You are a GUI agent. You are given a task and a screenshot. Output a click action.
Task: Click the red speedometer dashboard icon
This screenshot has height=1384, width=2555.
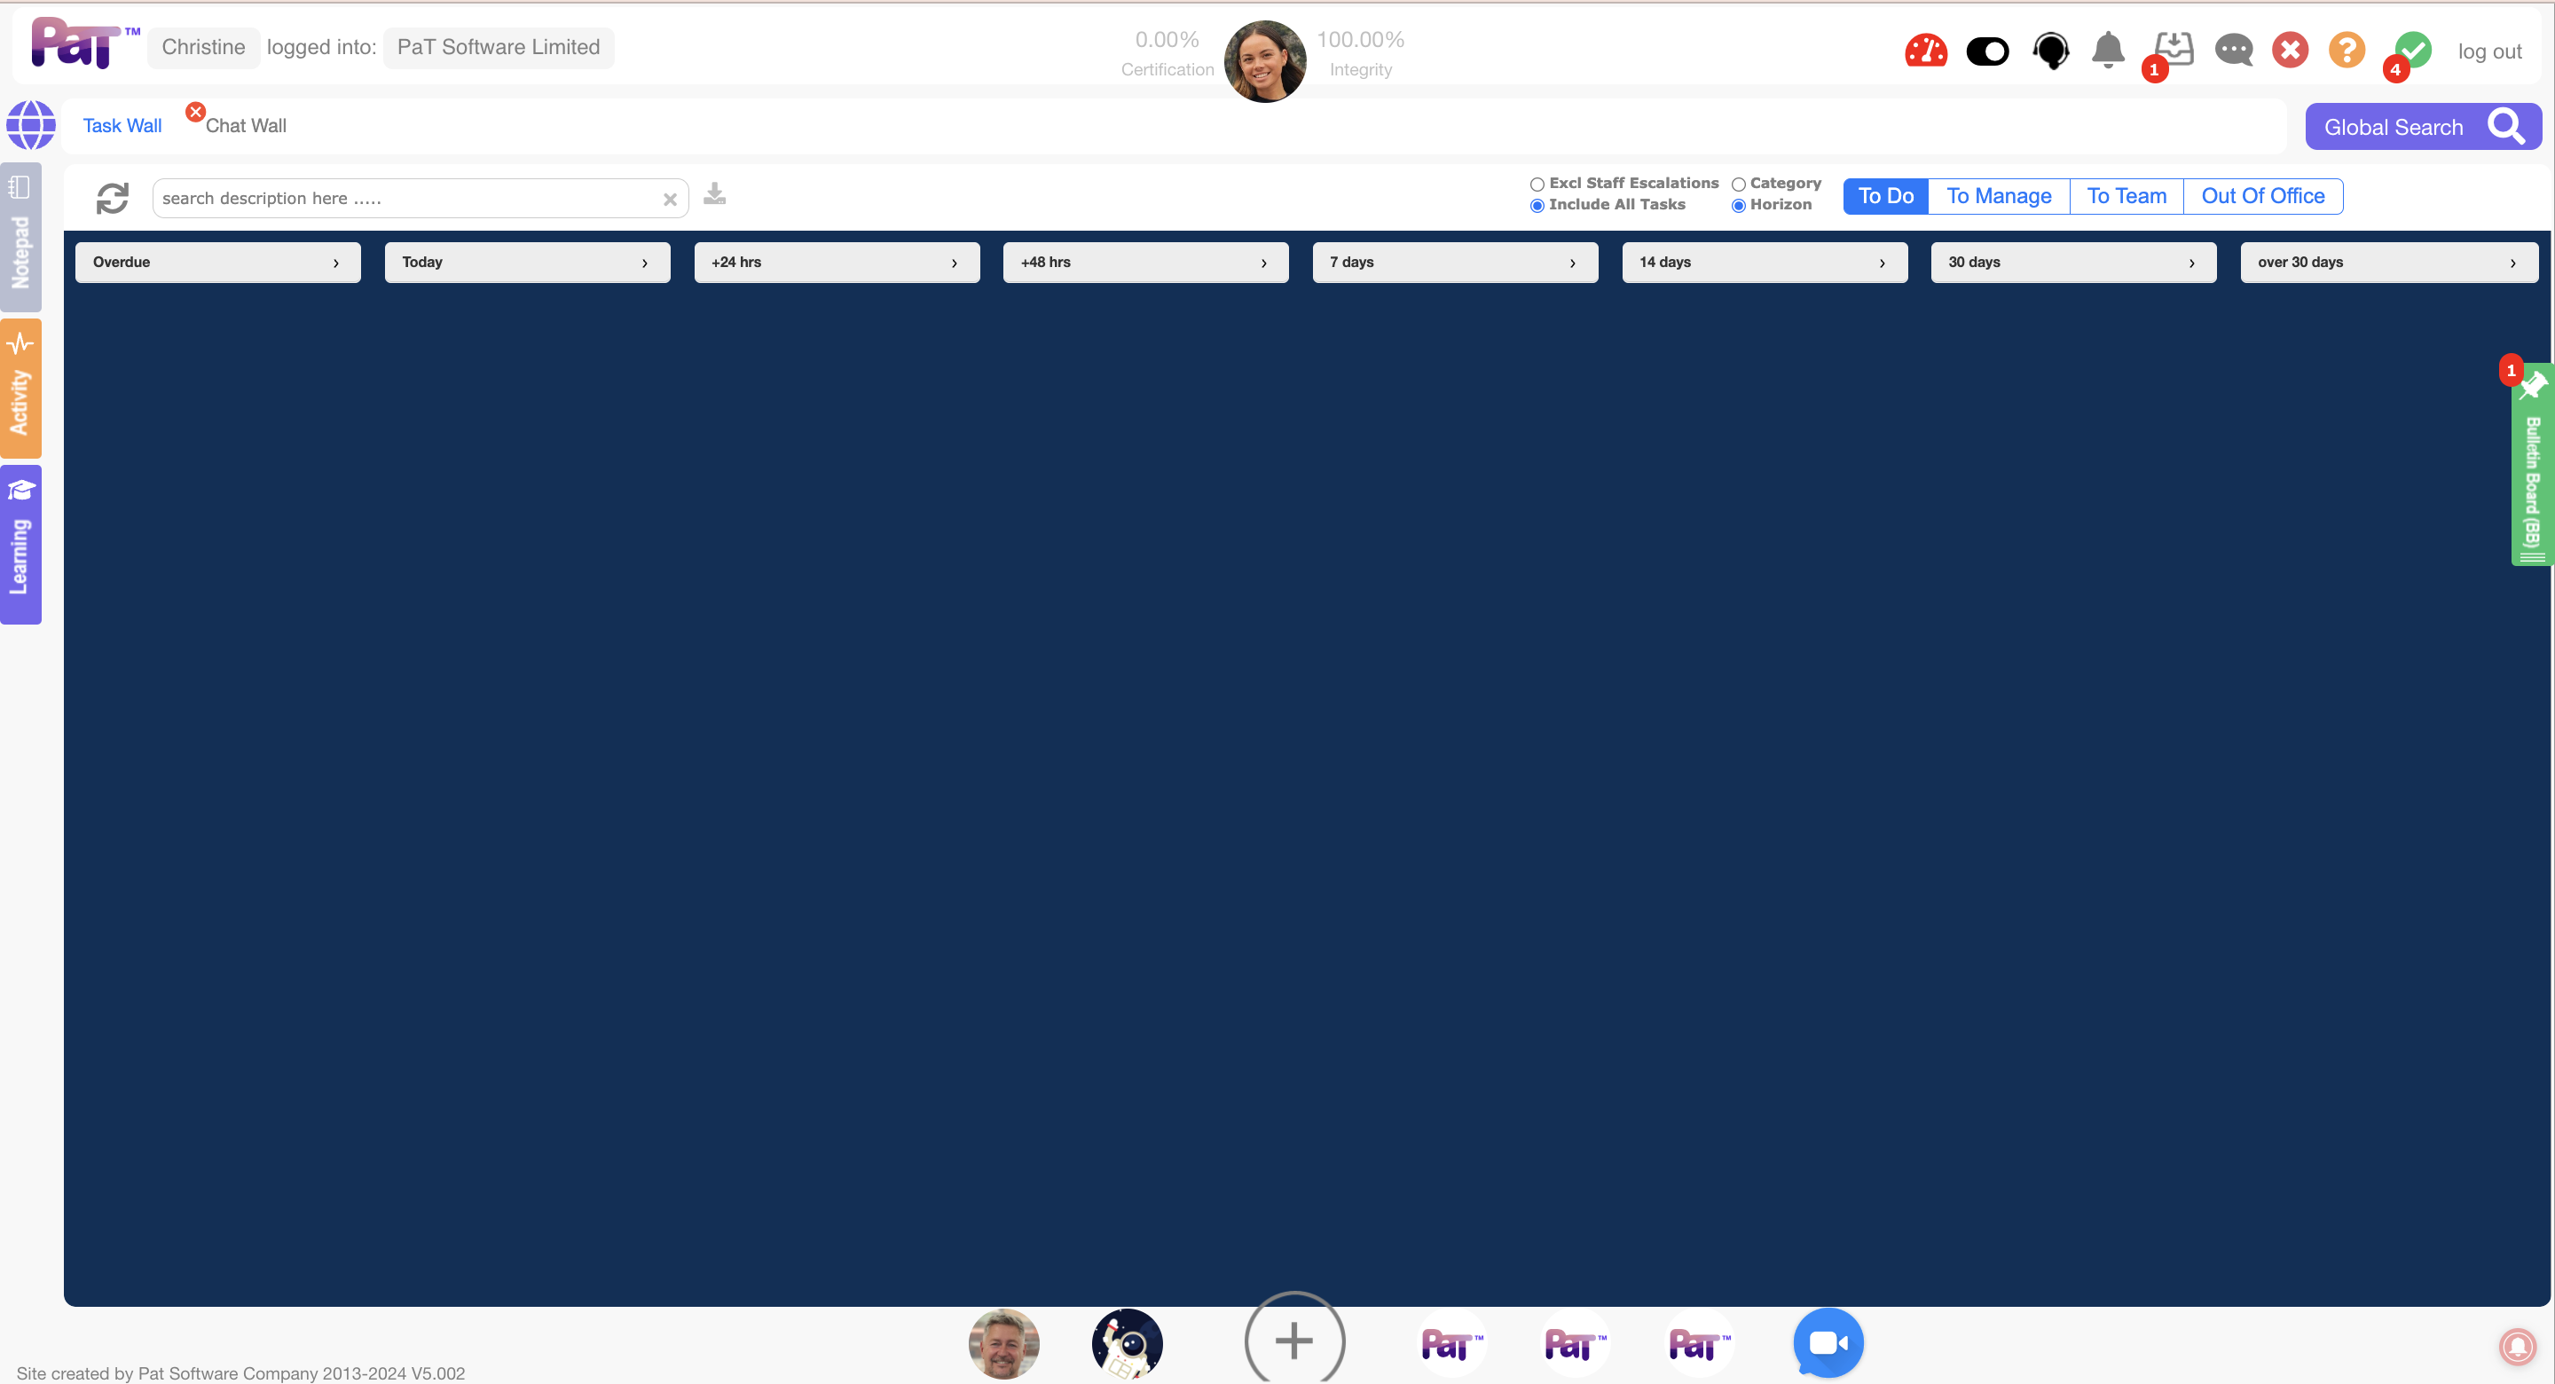1925,50
